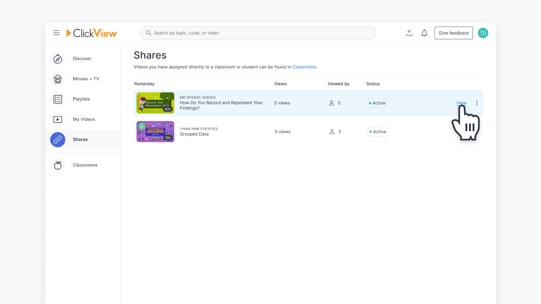The image size is (541, 304).
Task: Click the search magnifying glass
Action: pyautogui.click(x=148, y=33)
